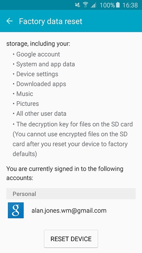This screenshot has height=253, width=142.
Task: Click the Google account logo icon
Action: pos(16,210)
